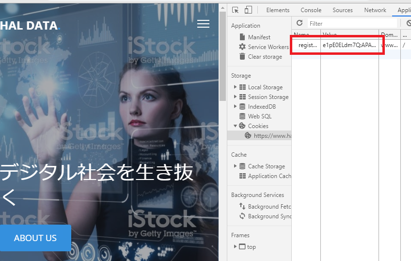Click the Cache Storage database icon
This screenshot has width=411, height=261.
(x=242, y=166)
